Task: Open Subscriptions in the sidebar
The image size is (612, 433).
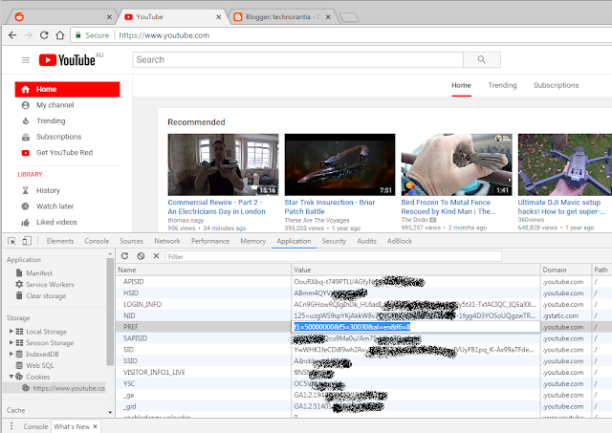Action: [58, 137]
